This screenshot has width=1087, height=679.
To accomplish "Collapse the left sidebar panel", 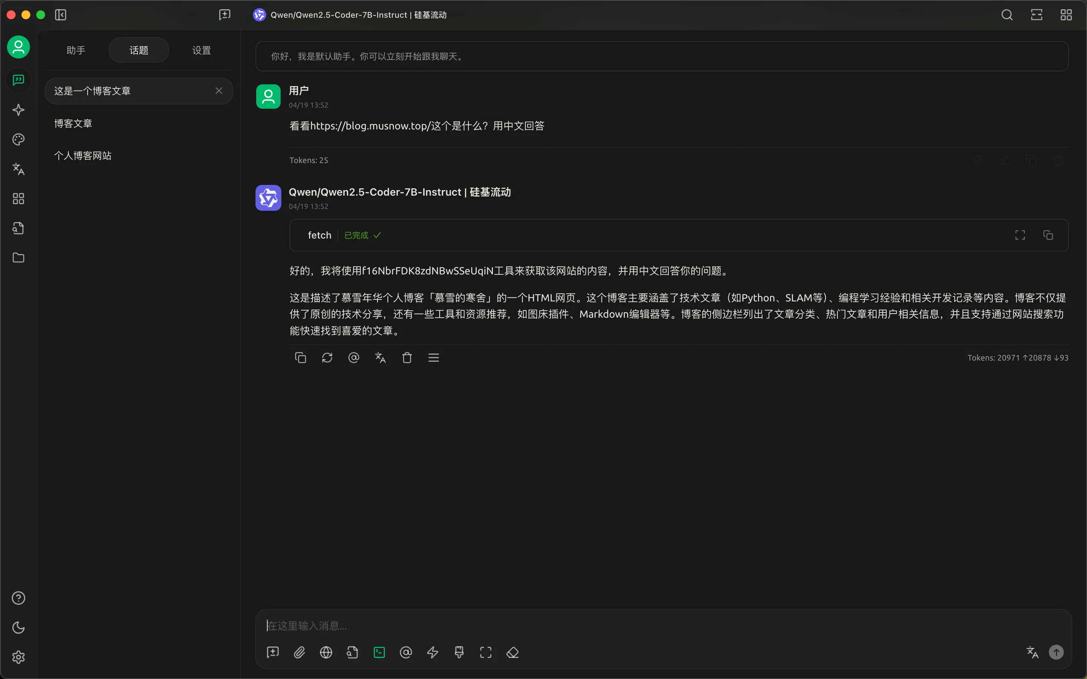I will pos(61,14).
